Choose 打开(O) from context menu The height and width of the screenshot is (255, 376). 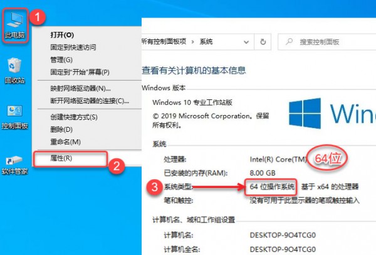coord(62,35)
